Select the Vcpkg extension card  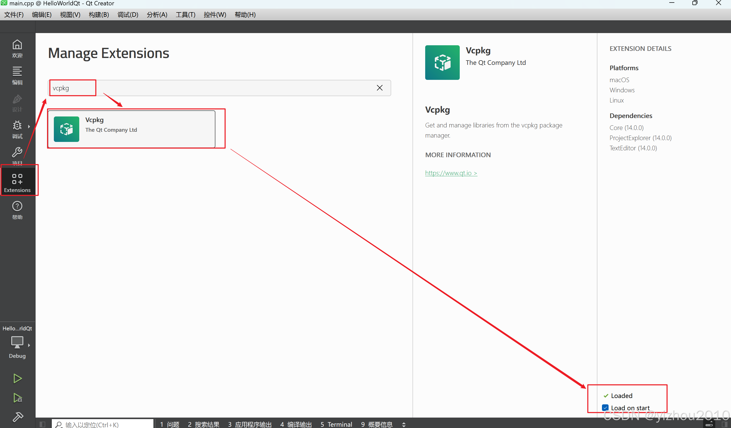pyautogui.click(x=131, y=129)
